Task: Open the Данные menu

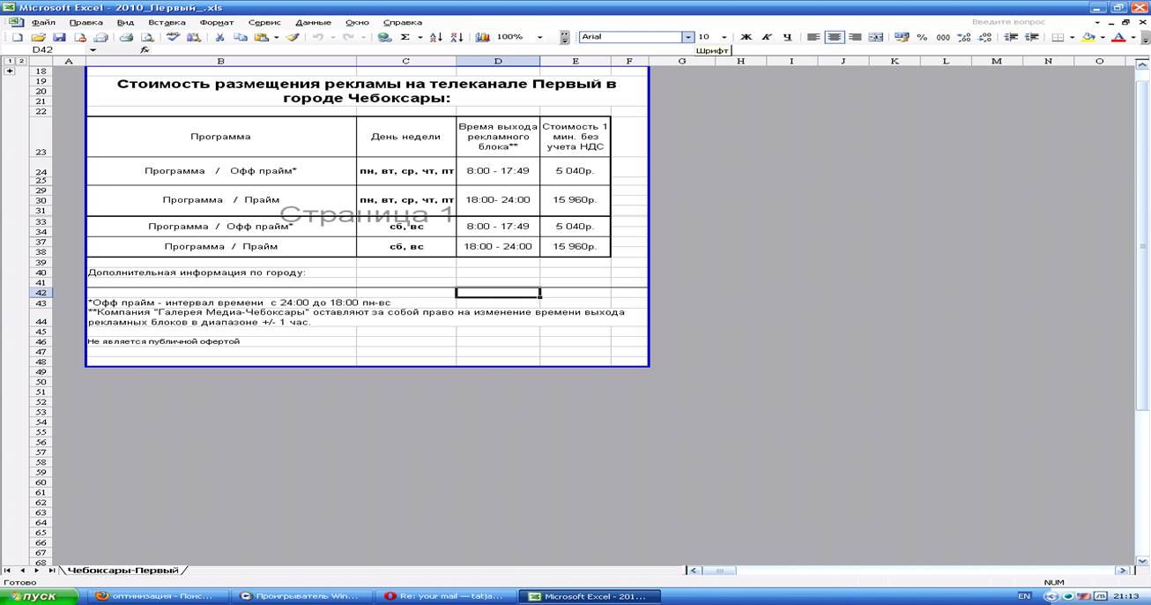Action: coord(313,22)
